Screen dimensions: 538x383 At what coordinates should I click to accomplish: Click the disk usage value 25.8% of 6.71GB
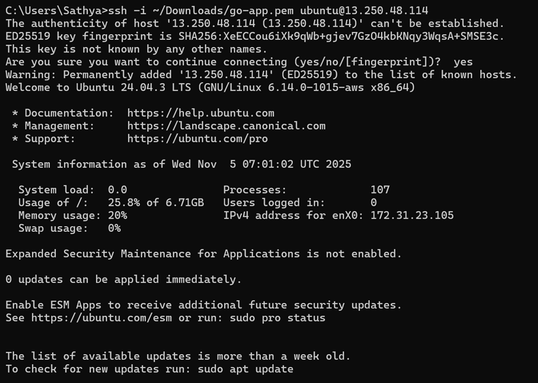(x=156, y=202)
